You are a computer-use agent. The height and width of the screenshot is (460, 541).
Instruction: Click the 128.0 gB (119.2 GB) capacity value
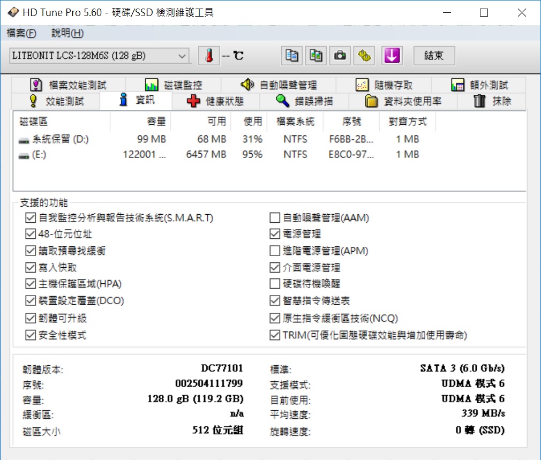196,399
